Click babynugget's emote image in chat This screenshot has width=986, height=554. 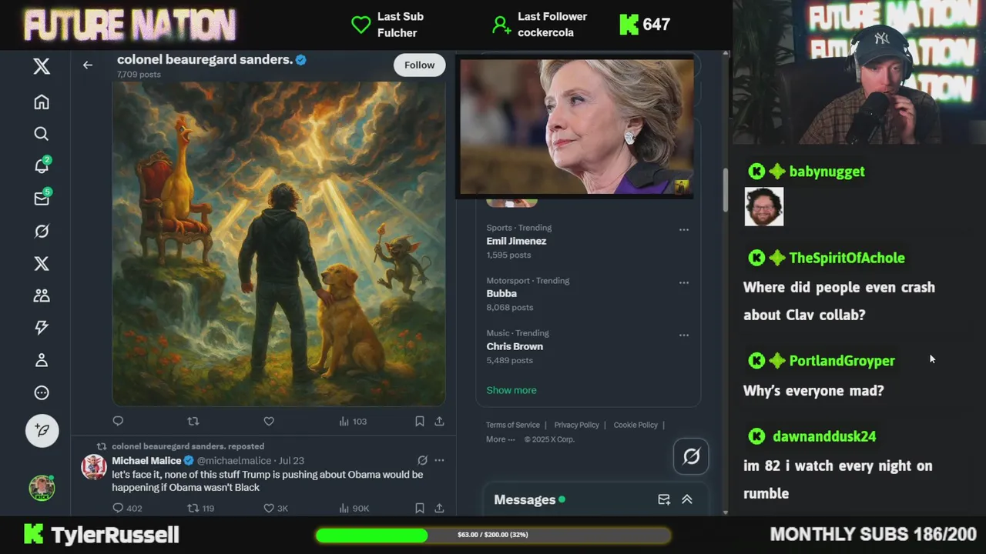(764, 206)
